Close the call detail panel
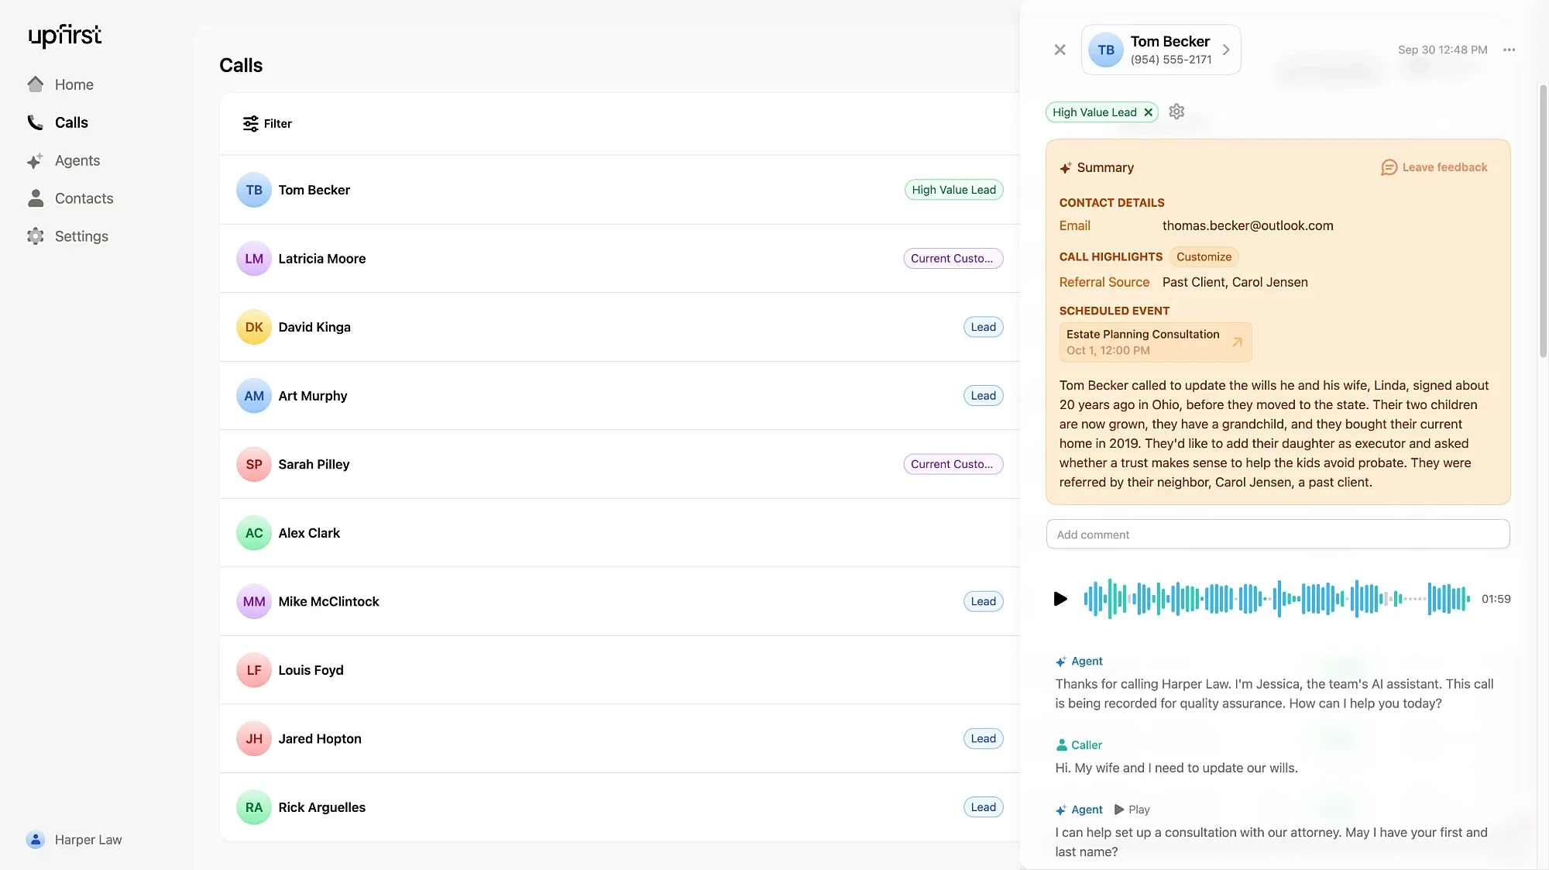Screen dimensions: 1549x870 1060,50
